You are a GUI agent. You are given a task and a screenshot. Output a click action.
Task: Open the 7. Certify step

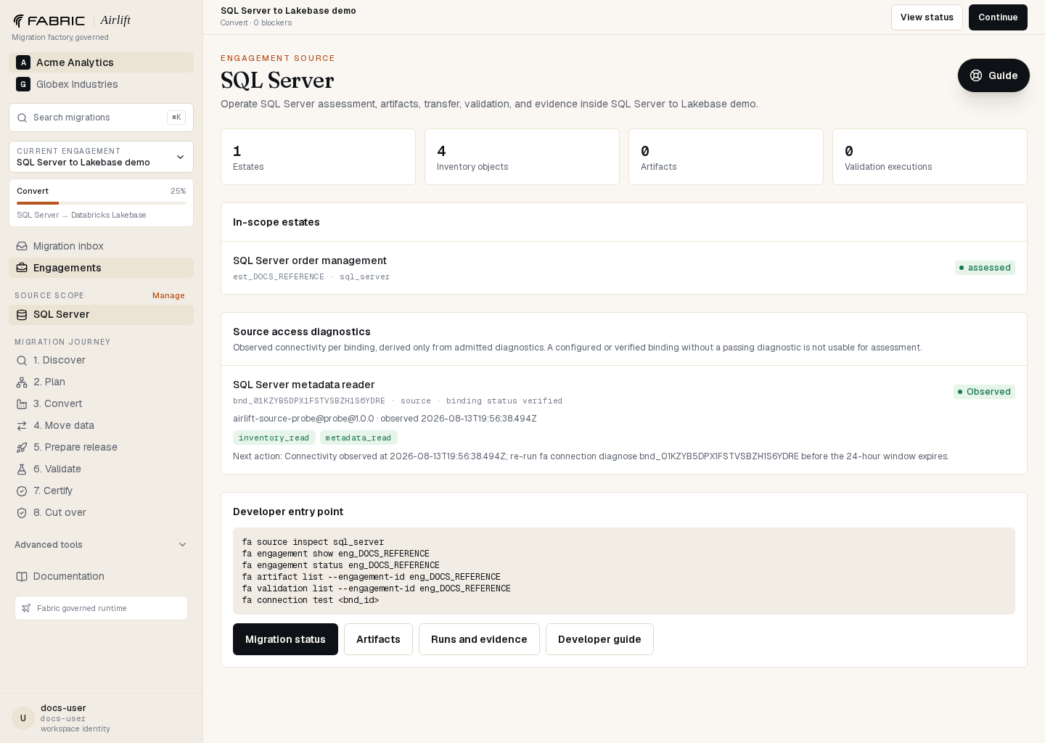coord(101,490)
